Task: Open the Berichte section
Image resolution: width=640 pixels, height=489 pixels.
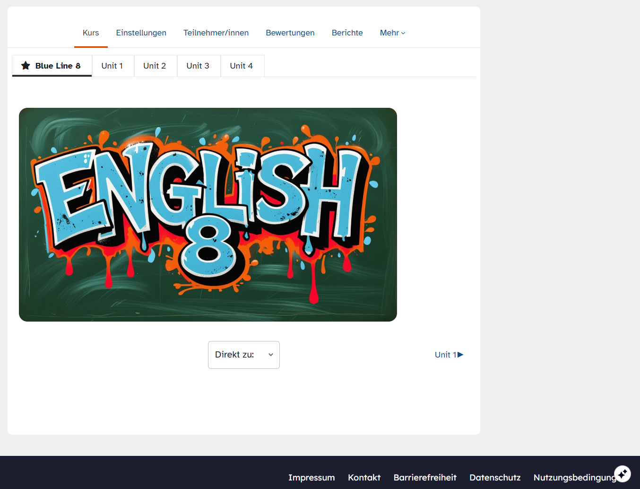Action: coord(347,33)
